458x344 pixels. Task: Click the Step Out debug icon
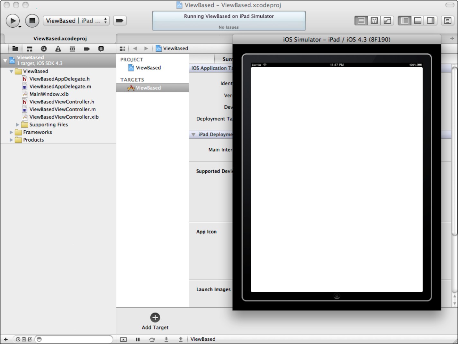click(x=181, y=339)
